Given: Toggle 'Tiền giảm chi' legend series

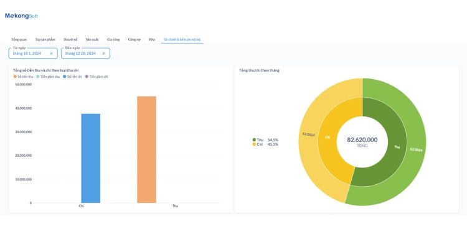Looking at the screenshot, I should 97,77.
